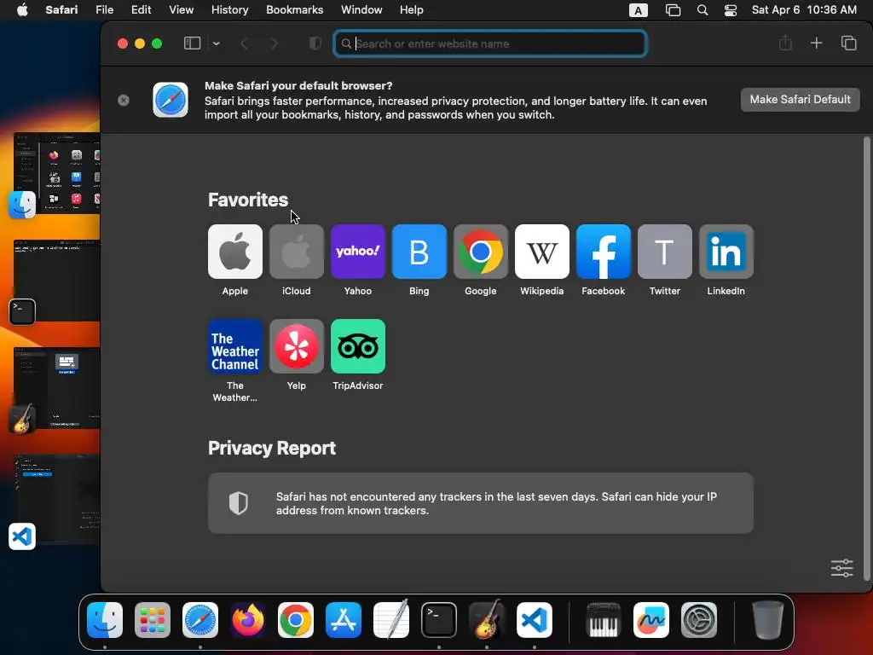Open the Yahoo favorite
The width and height of the screenshot is (873, 655).
357,252
